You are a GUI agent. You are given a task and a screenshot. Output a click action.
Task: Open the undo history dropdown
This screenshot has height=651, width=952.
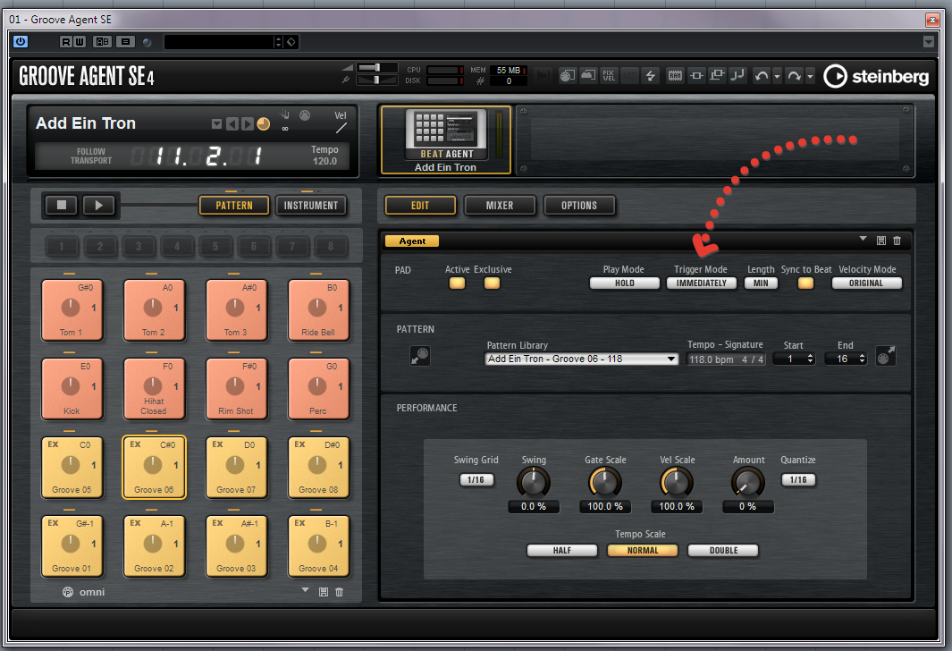[x=777, y=77]
